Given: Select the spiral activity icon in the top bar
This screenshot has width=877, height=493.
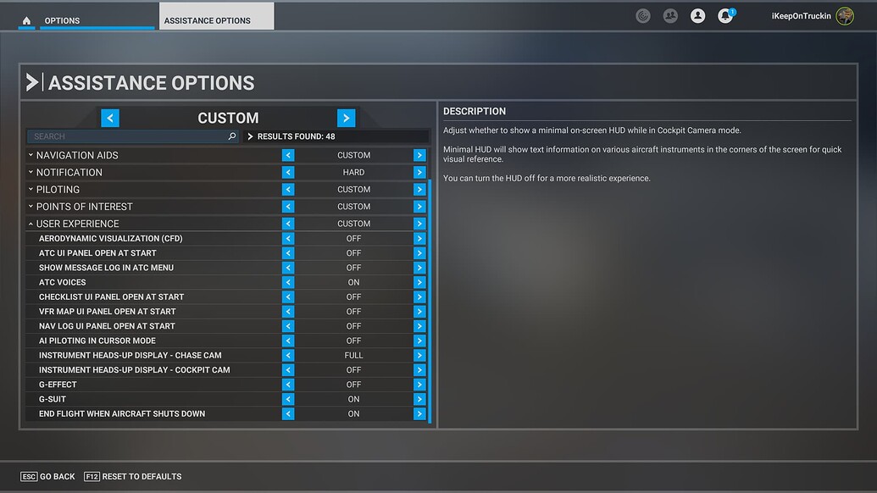Looking at the screenshot, I should coord(642,15).
